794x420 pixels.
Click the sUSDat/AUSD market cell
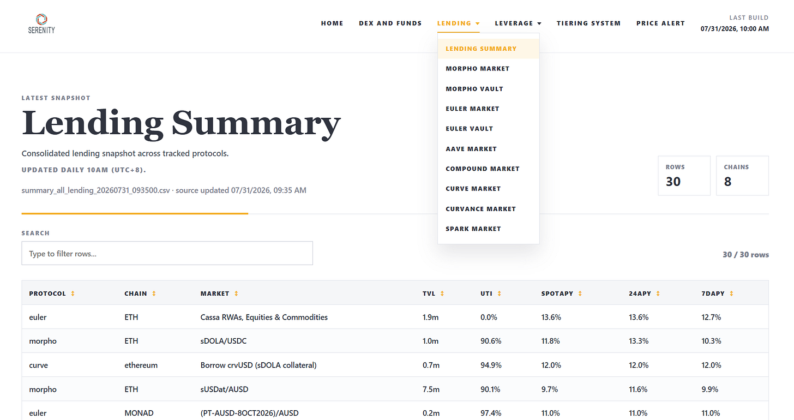[224, 389]
